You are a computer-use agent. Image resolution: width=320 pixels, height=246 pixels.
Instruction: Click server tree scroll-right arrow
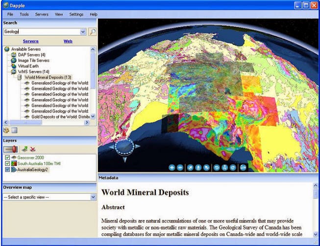87,122
